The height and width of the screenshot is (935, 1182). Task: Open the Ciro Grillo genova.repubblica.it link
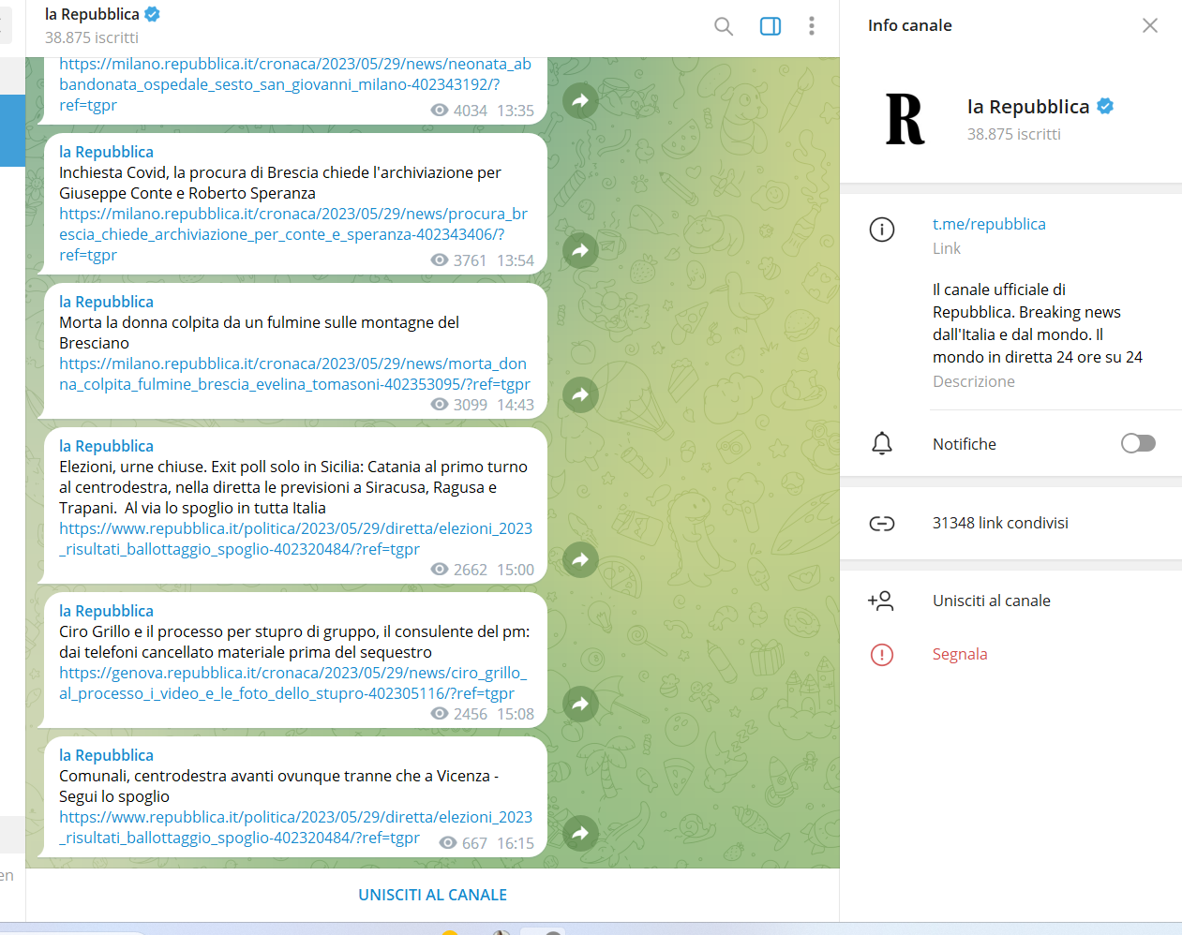point(292,683)
